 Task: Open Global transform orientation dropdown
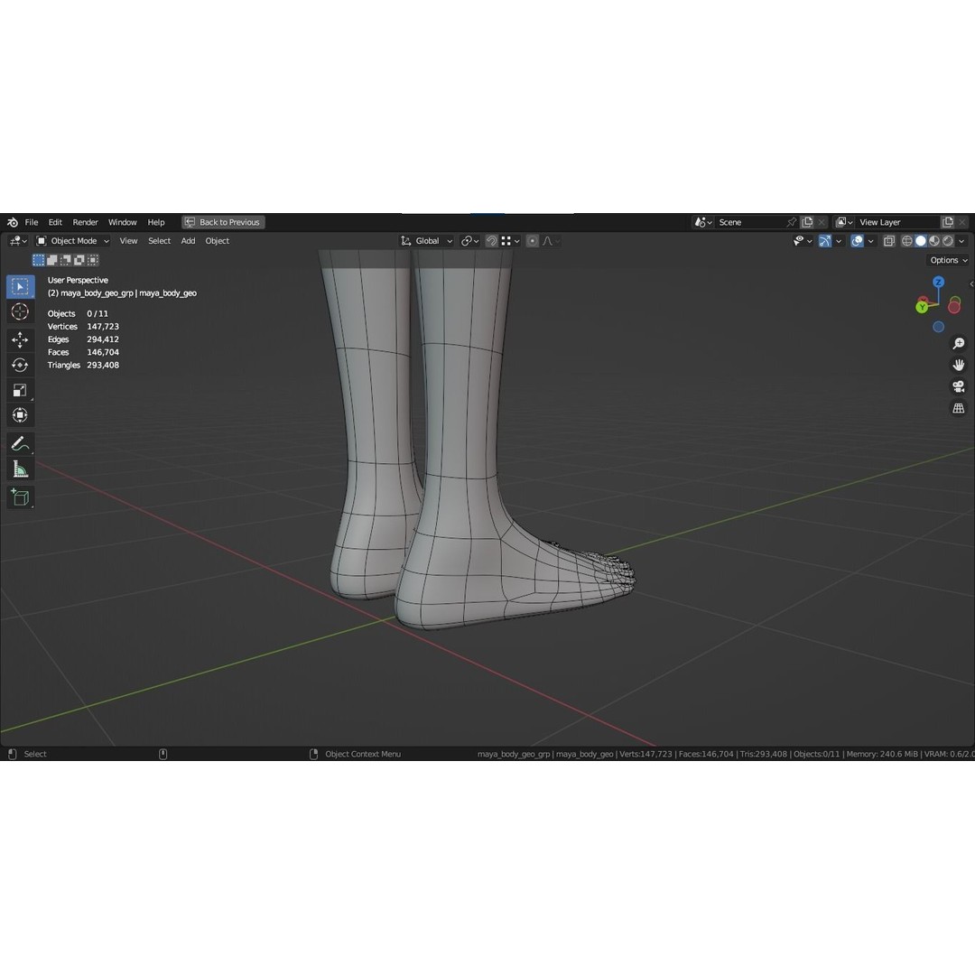tap(426, 241)
